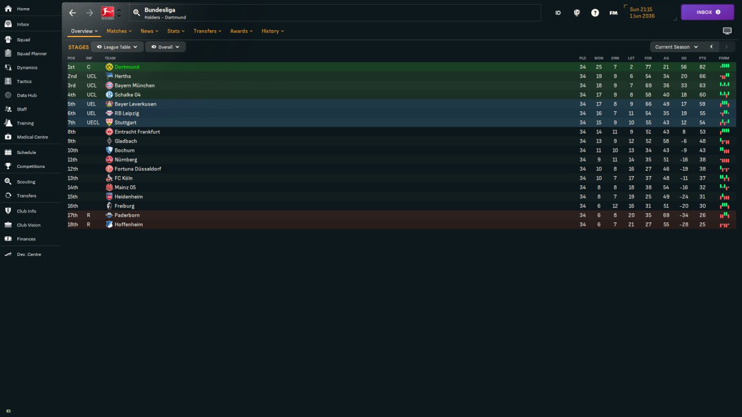Open the Schedule screen
This screenshot has height=417, width=742.
click(26, 152)
